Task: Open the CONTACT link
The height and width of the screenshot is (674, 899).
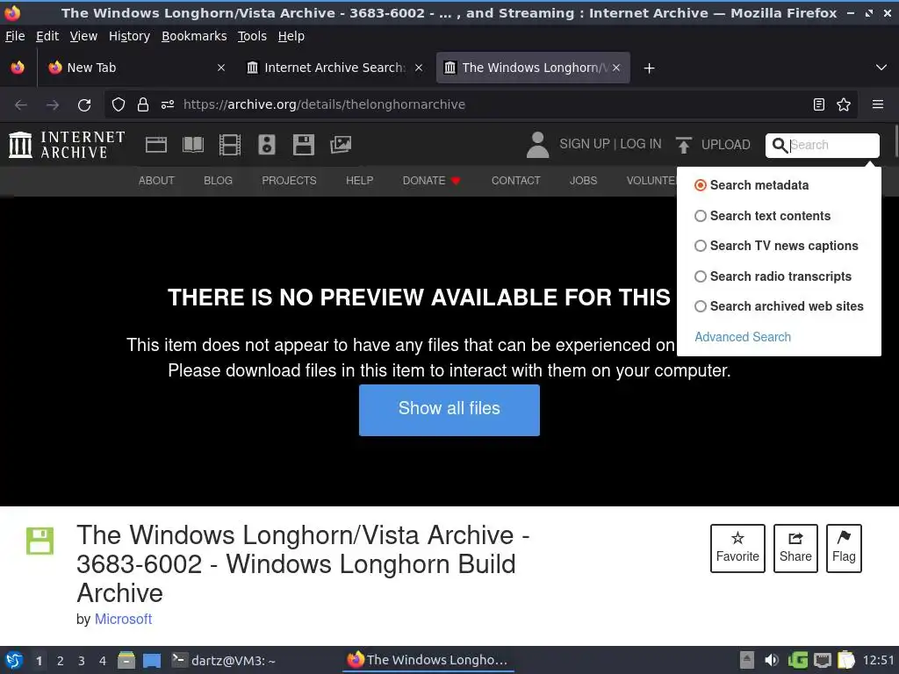Action: (x=515, y=181)
